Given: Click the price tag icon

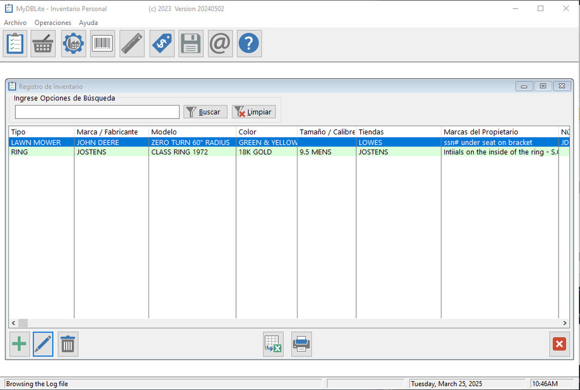Looking at the screenshot, I should point(162,43).
